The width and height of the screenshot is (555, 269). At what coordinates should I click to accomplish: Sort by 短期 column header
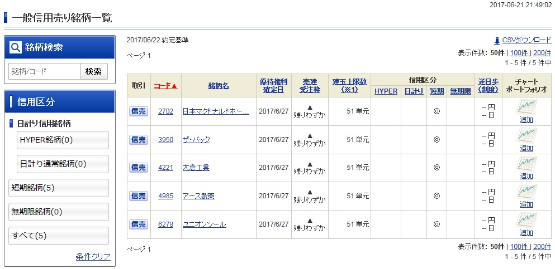point(437,91)
